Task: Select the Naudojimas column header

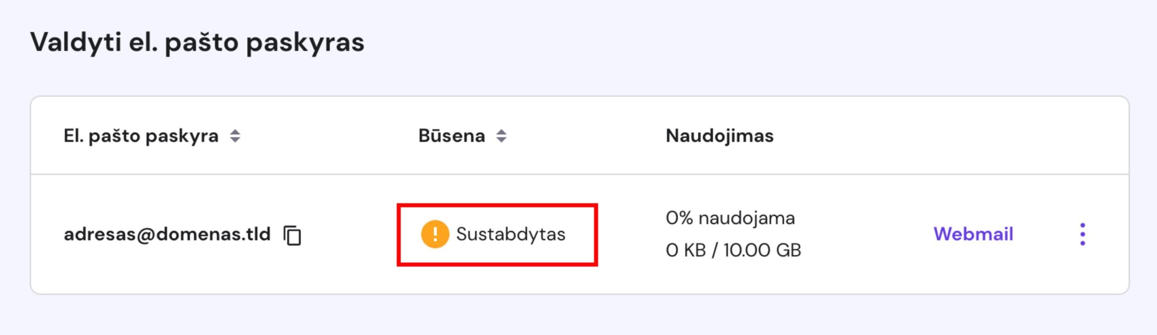Action: [x=720, y=136]
